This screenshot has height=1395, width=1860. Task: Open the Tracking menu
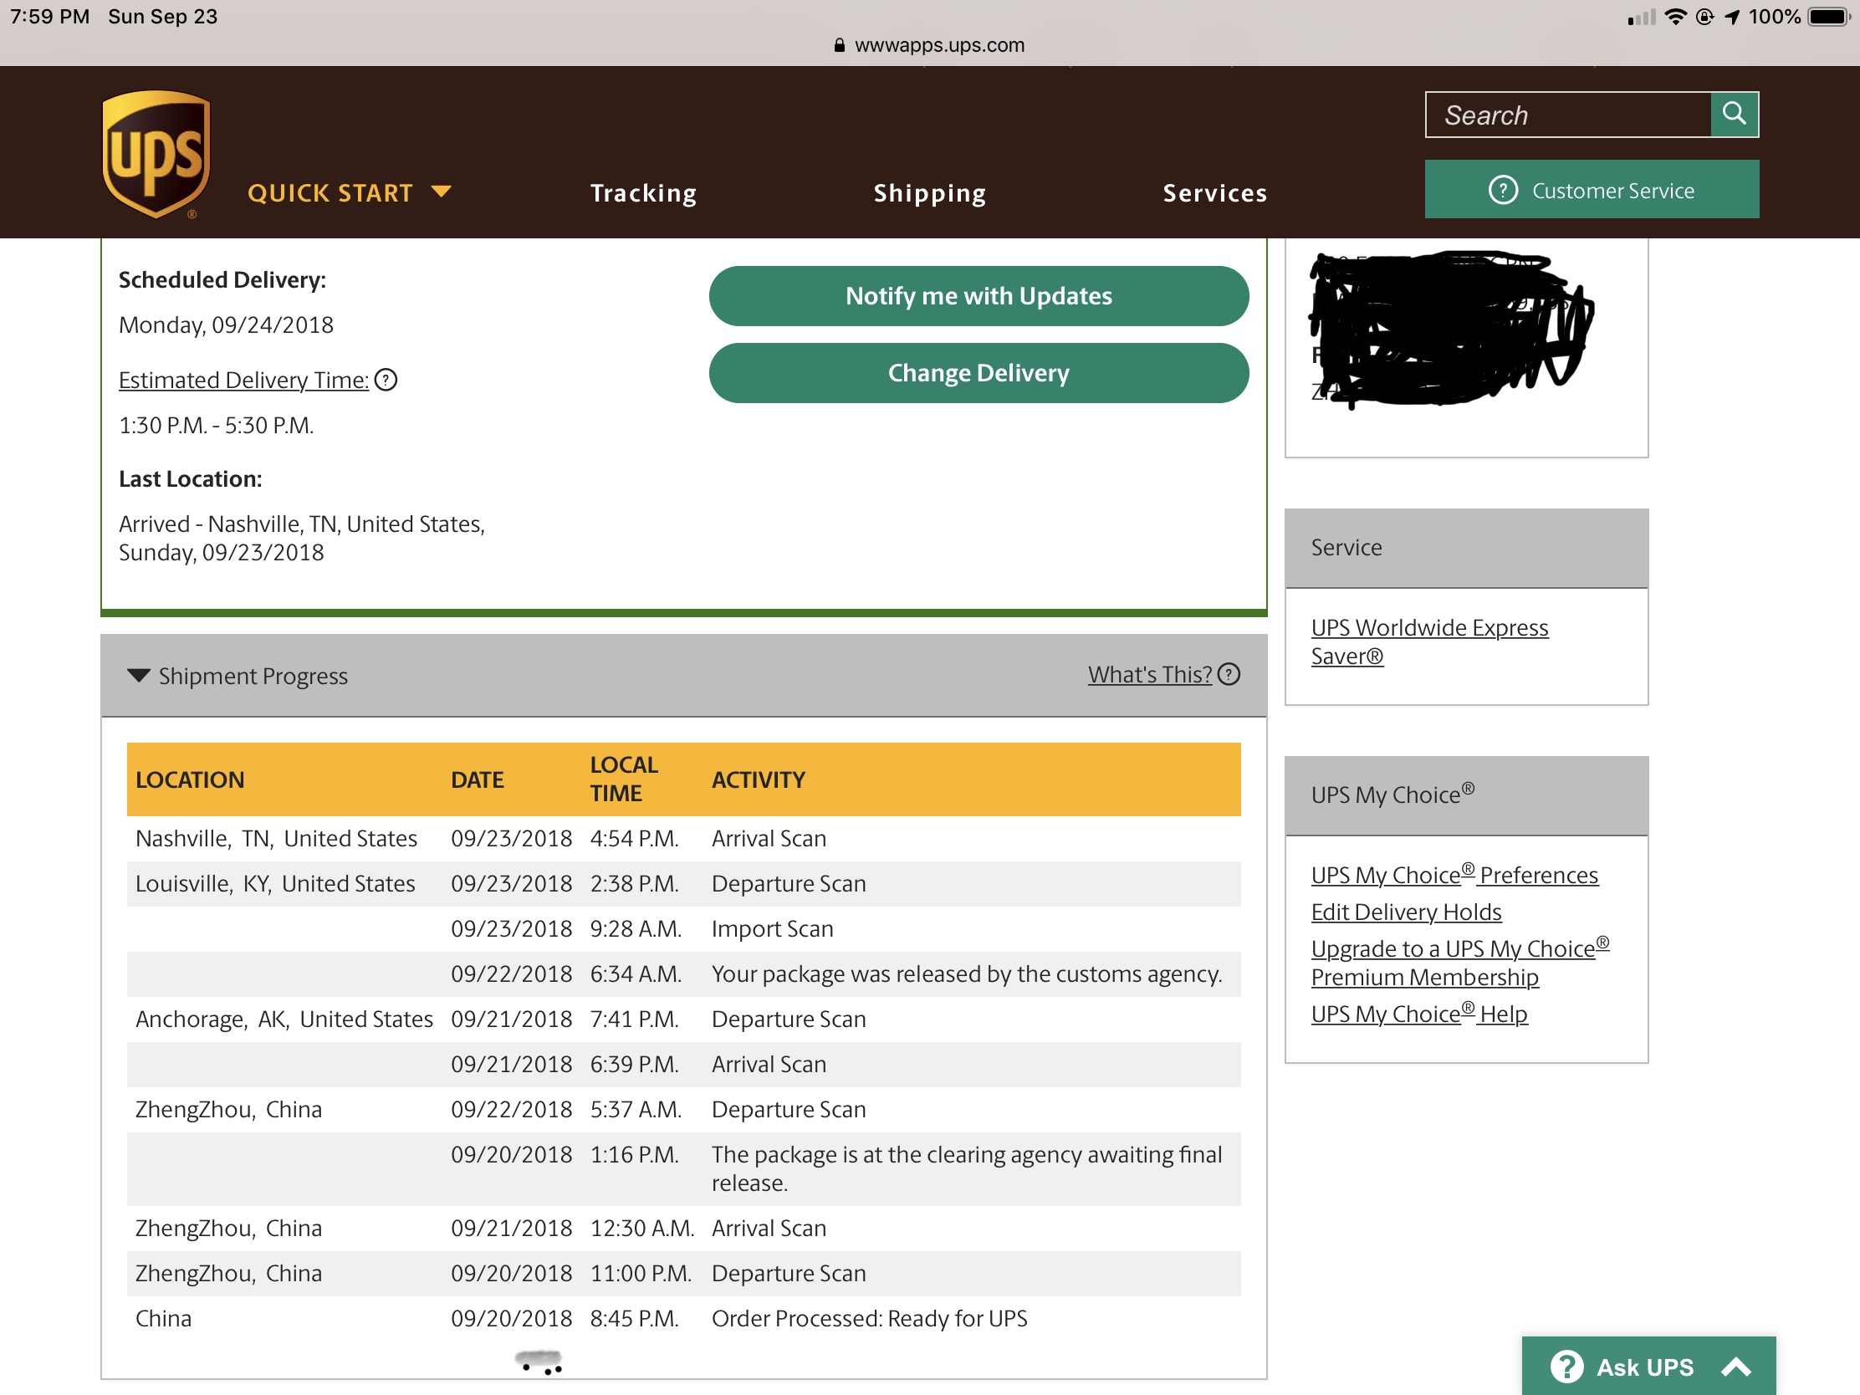point(643,193)
